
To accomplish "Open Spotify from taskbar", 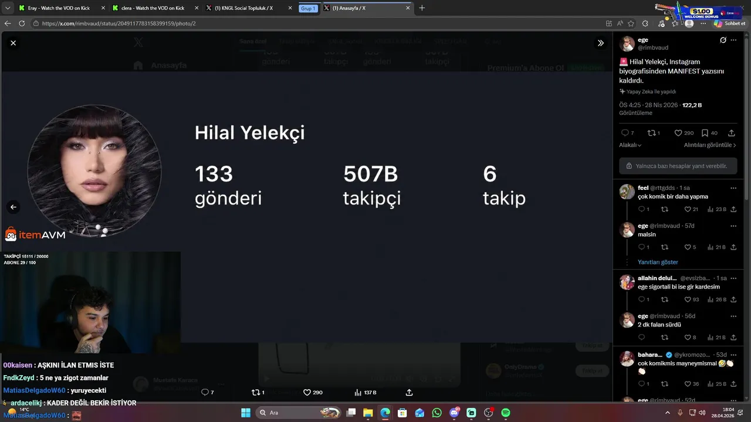I will 506,413.
